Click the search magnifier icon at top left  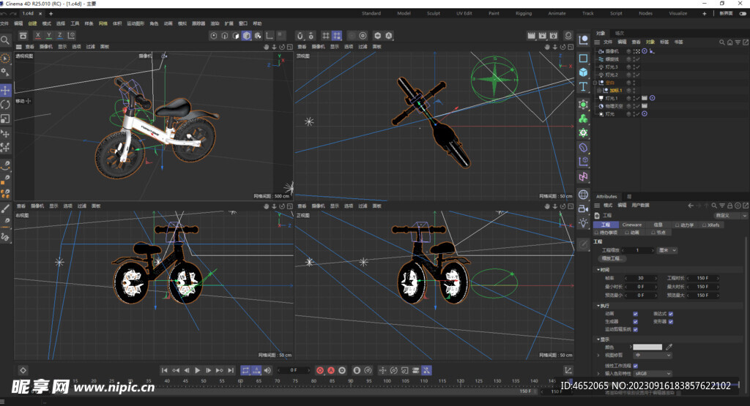[x=5, y=41]
